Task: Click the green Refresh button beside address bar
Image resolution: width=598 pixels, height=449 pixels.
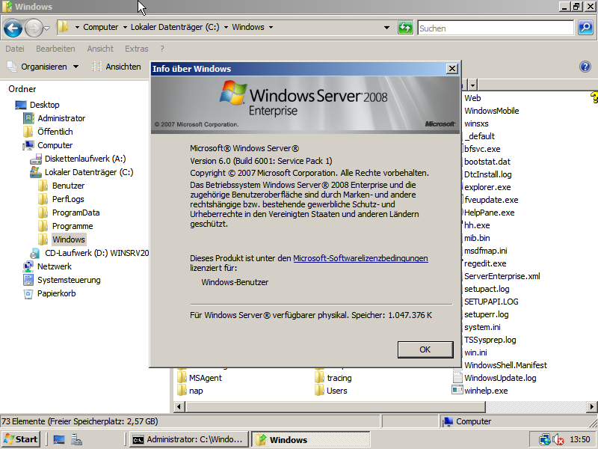Action: [405, 28]
